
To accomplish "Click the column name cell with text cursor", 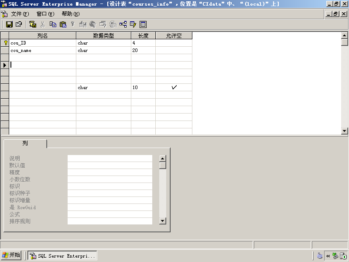I will 42,65.
